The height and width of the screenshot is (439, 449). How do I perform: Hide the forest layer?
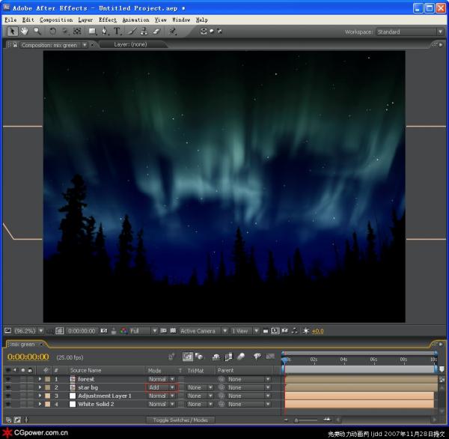(8, 379)
